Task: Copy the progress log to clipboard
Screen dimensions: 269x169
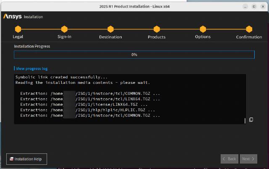Action: click(251, 120)
